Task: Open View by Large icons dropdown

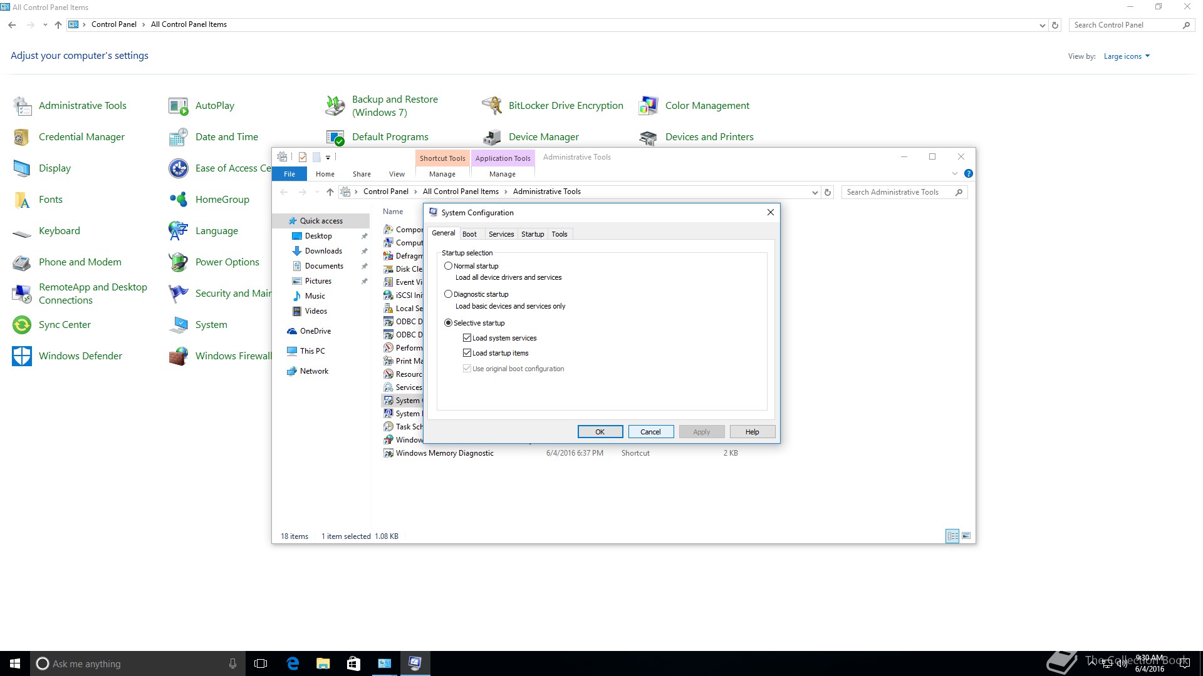Action: coord(1127,56)
